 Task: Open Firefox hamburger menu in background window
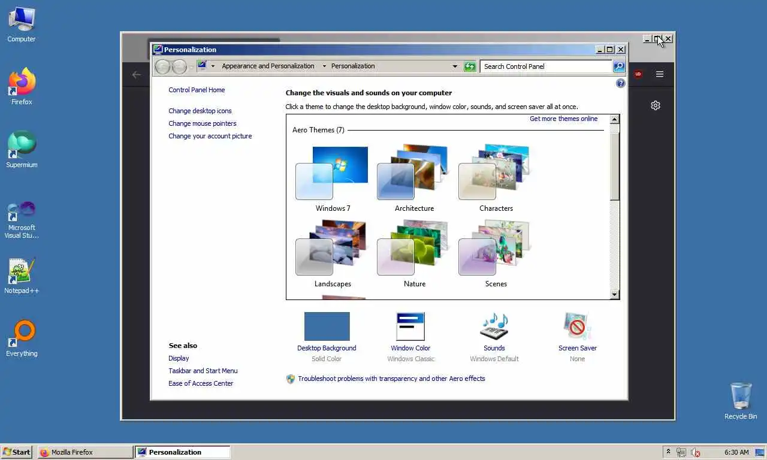(x=660, y=74)
